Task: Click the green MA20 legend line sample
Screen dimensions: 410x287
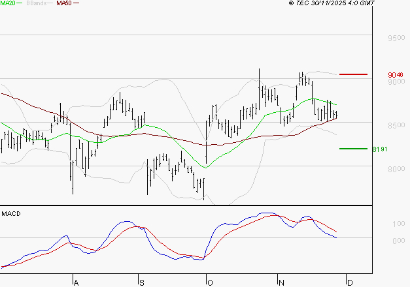Action: pos(20,3)
